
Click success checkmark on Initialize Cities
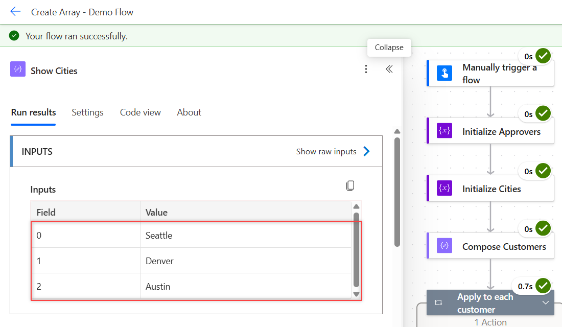(543, 171)
